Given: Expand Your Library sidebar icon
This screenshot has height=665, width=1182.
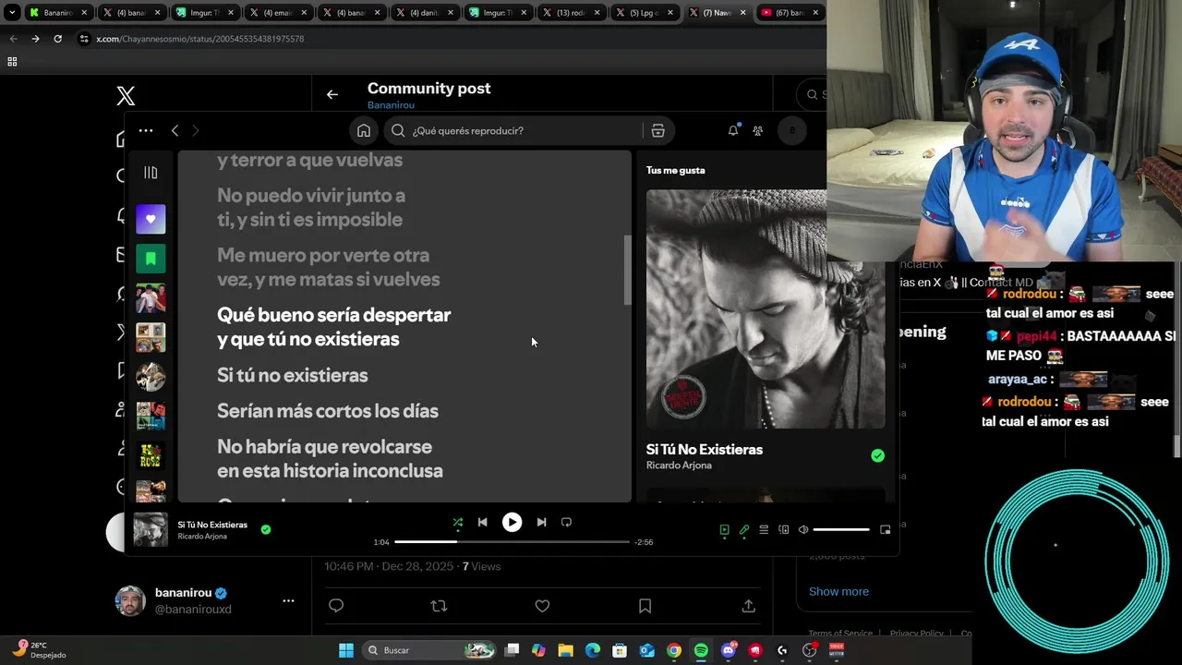Looking at the screenshot, I should click(151, 173).
